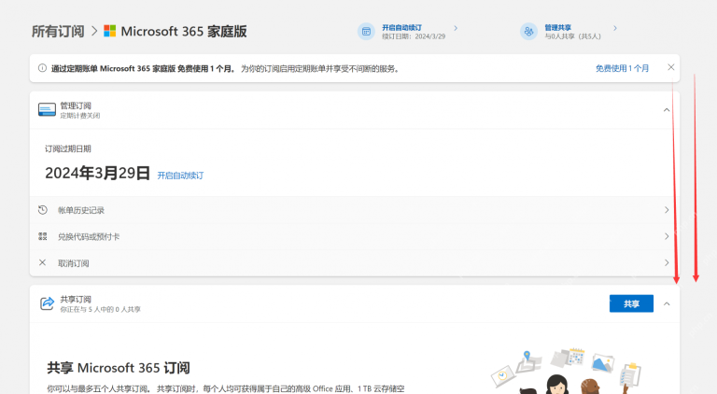Click the Microsoft logo beside the title

(x=110, y=31)
